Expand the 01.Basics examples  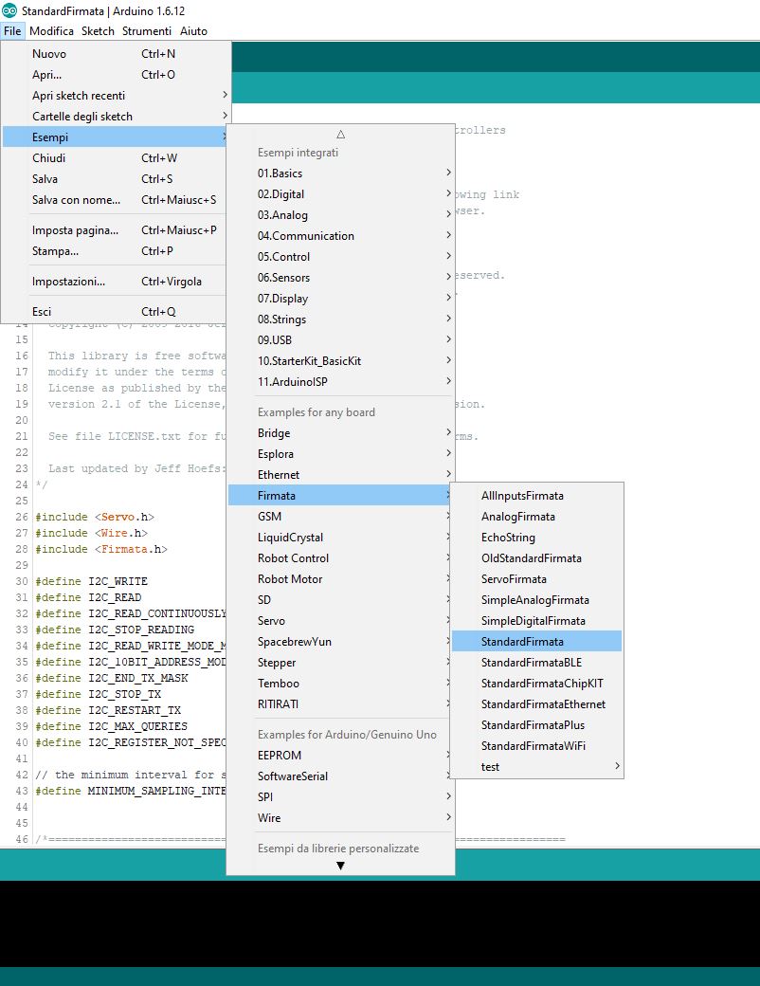(341, 173)
